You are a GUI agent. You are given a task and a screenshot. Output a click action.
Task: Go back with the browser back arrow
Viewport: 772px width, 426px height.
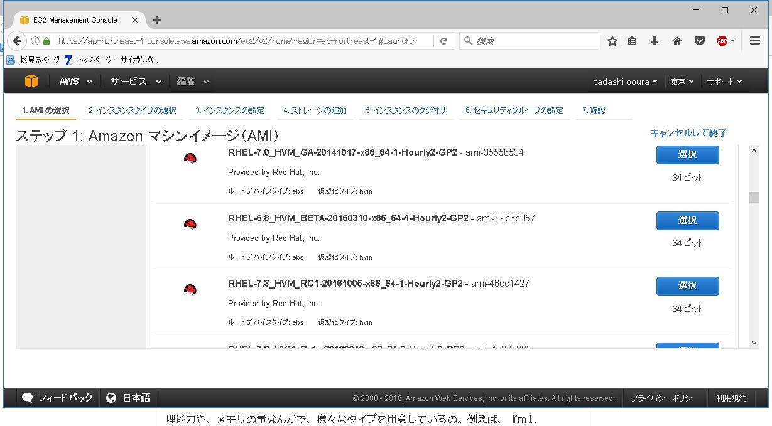click(17, 41)
